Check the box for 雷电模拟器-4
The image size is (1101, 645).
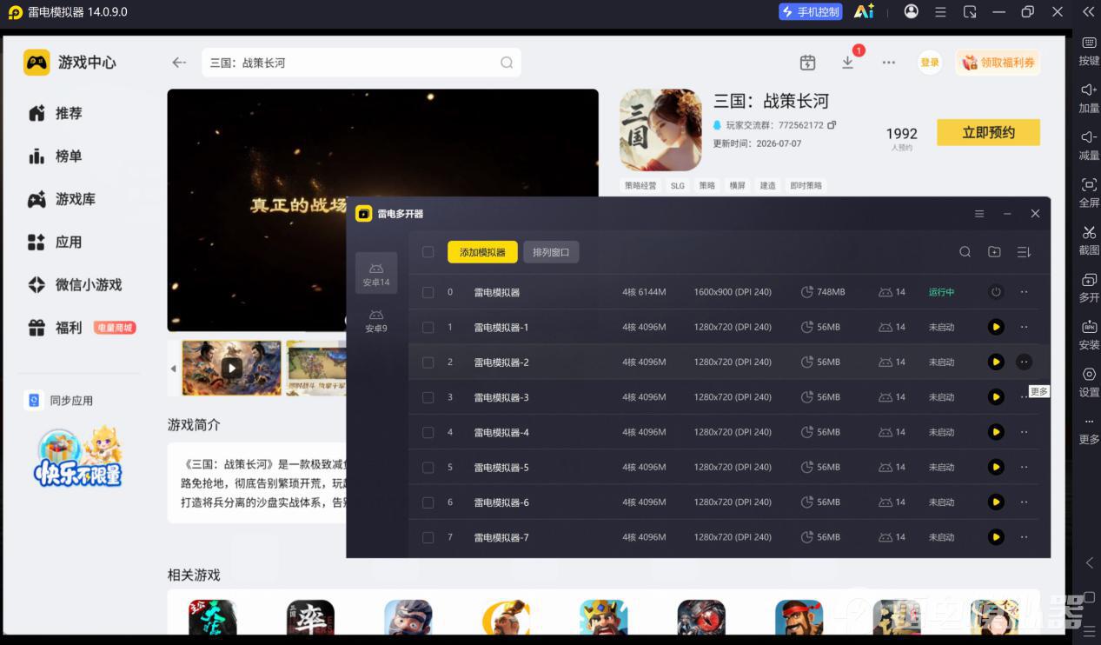pos(428,432)
